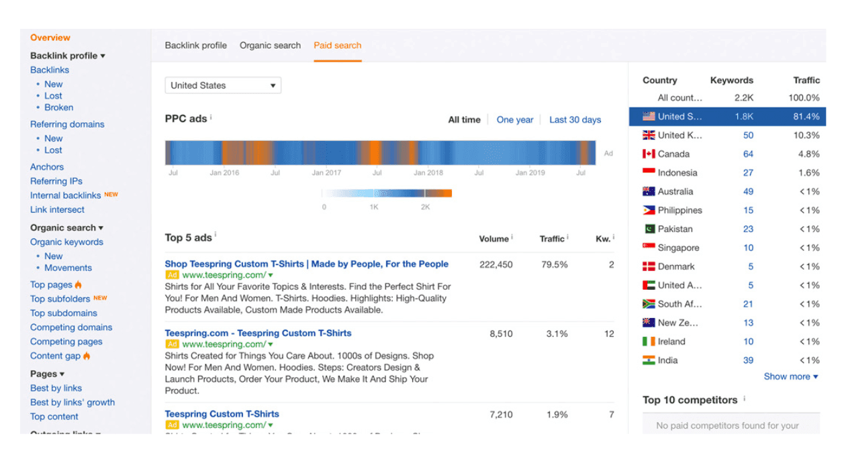Open Anchors in the sidebar
This screenshot has height=463, width=846.
pyautogui.click(x=47, y=167)
